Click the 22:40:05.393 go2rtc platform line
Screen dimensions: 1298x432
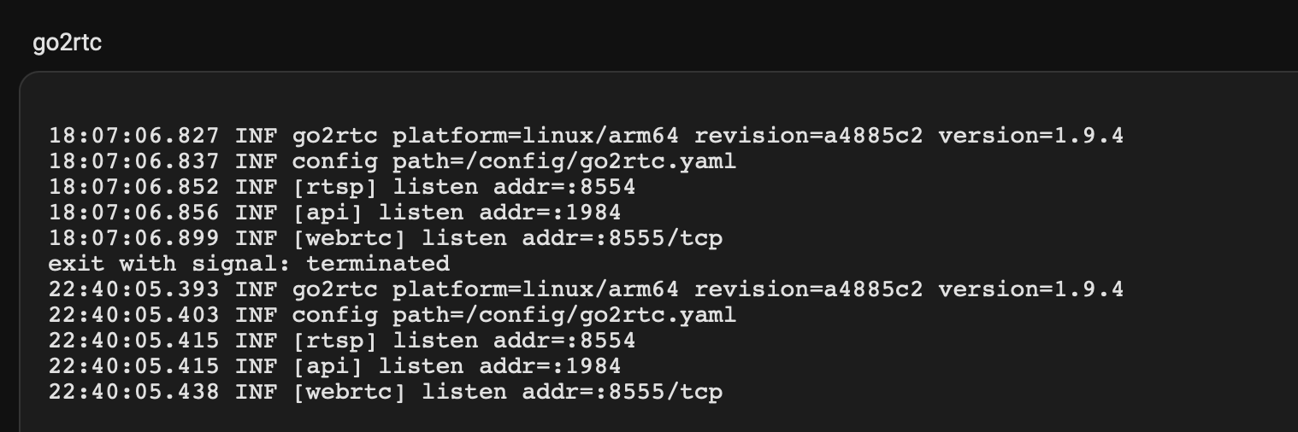click(x=586, y=289)
